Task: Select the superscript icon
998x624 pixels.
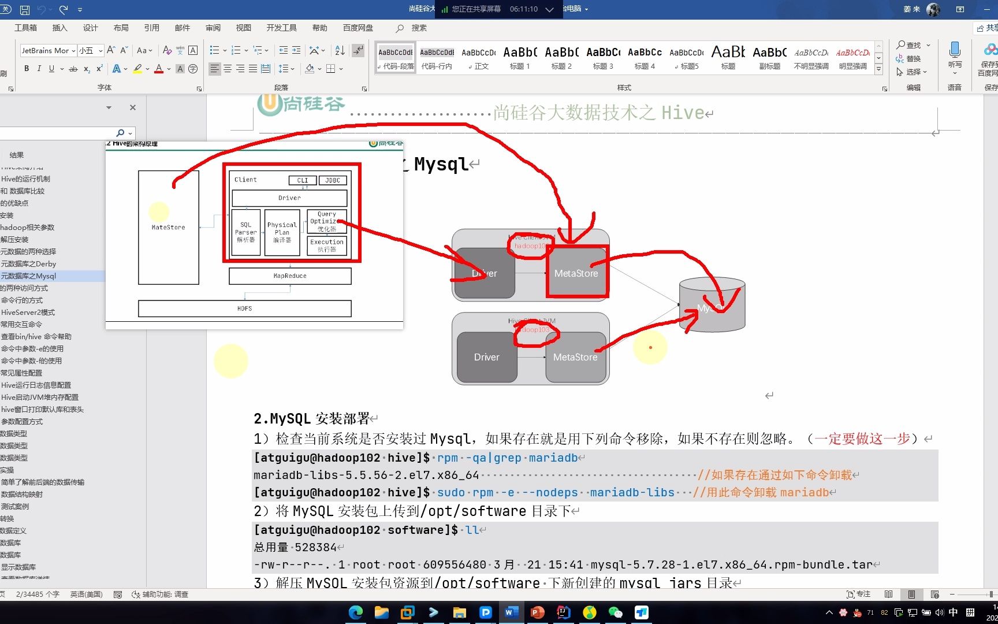Action: tap(99, 69)
